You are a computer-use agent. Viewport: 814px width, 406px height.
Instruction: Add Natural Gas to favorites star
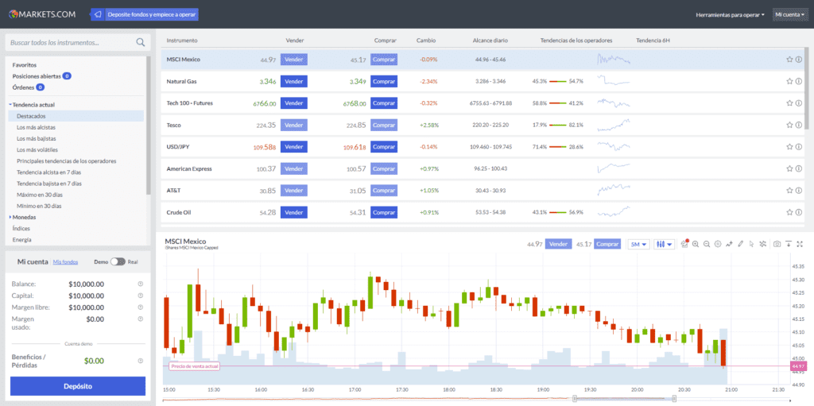tap(789, 82)
